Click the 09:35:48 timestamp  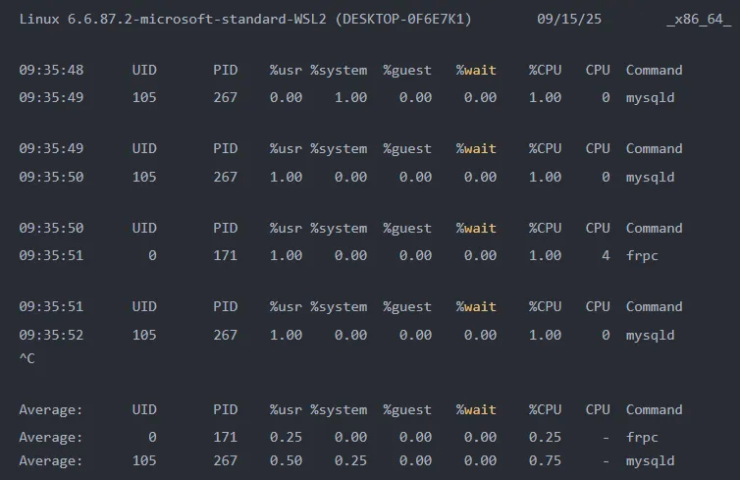pyautogui.click(x=51, y=70)
